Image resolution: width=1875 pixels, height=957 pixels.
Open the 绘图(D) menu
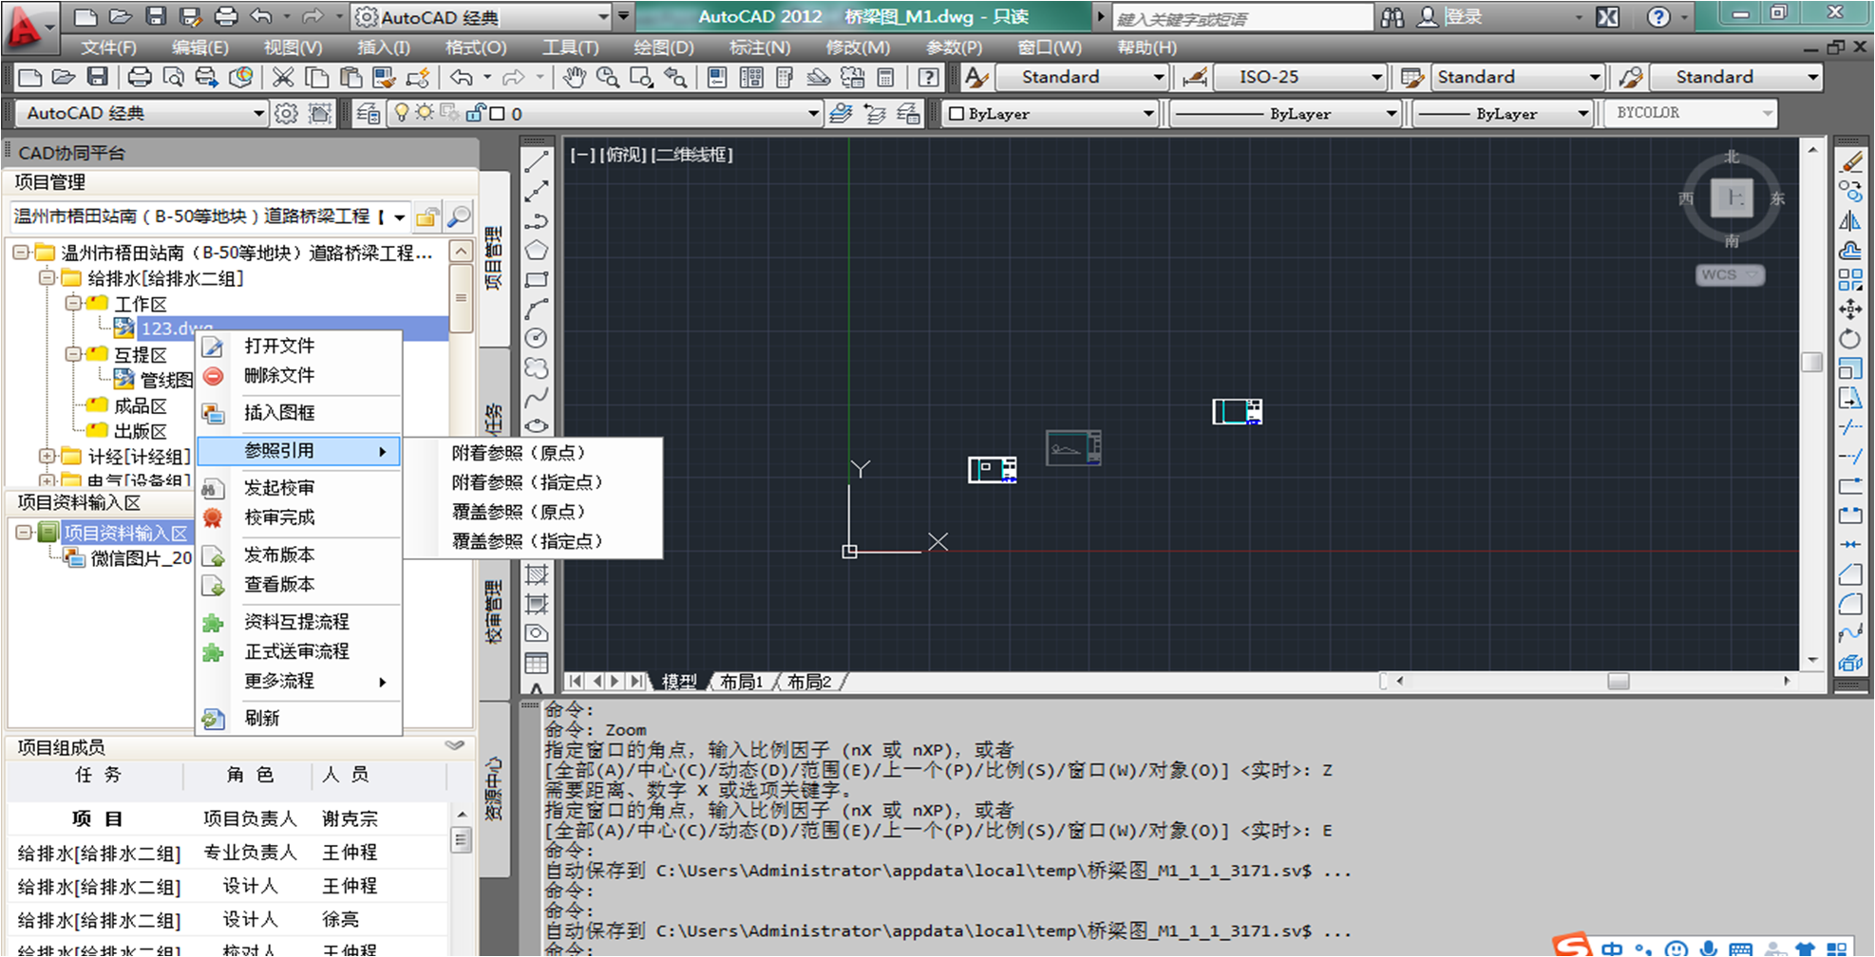(663, 47)
